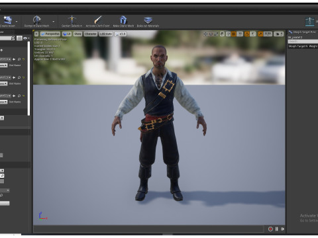This screenshot has height=238, width=318.
Task: Reset middle material slot yellow arrow
Action: click(24, 77)
